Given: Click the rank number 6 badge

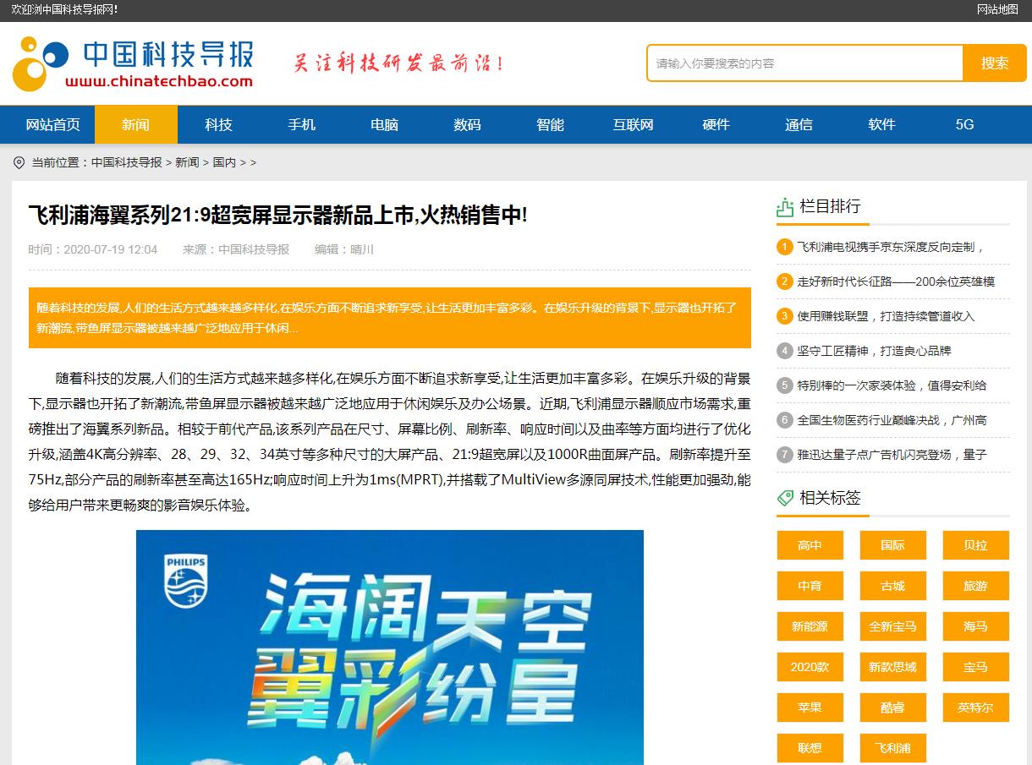Looking at the screenshot, I should click(x=785, y=420).
